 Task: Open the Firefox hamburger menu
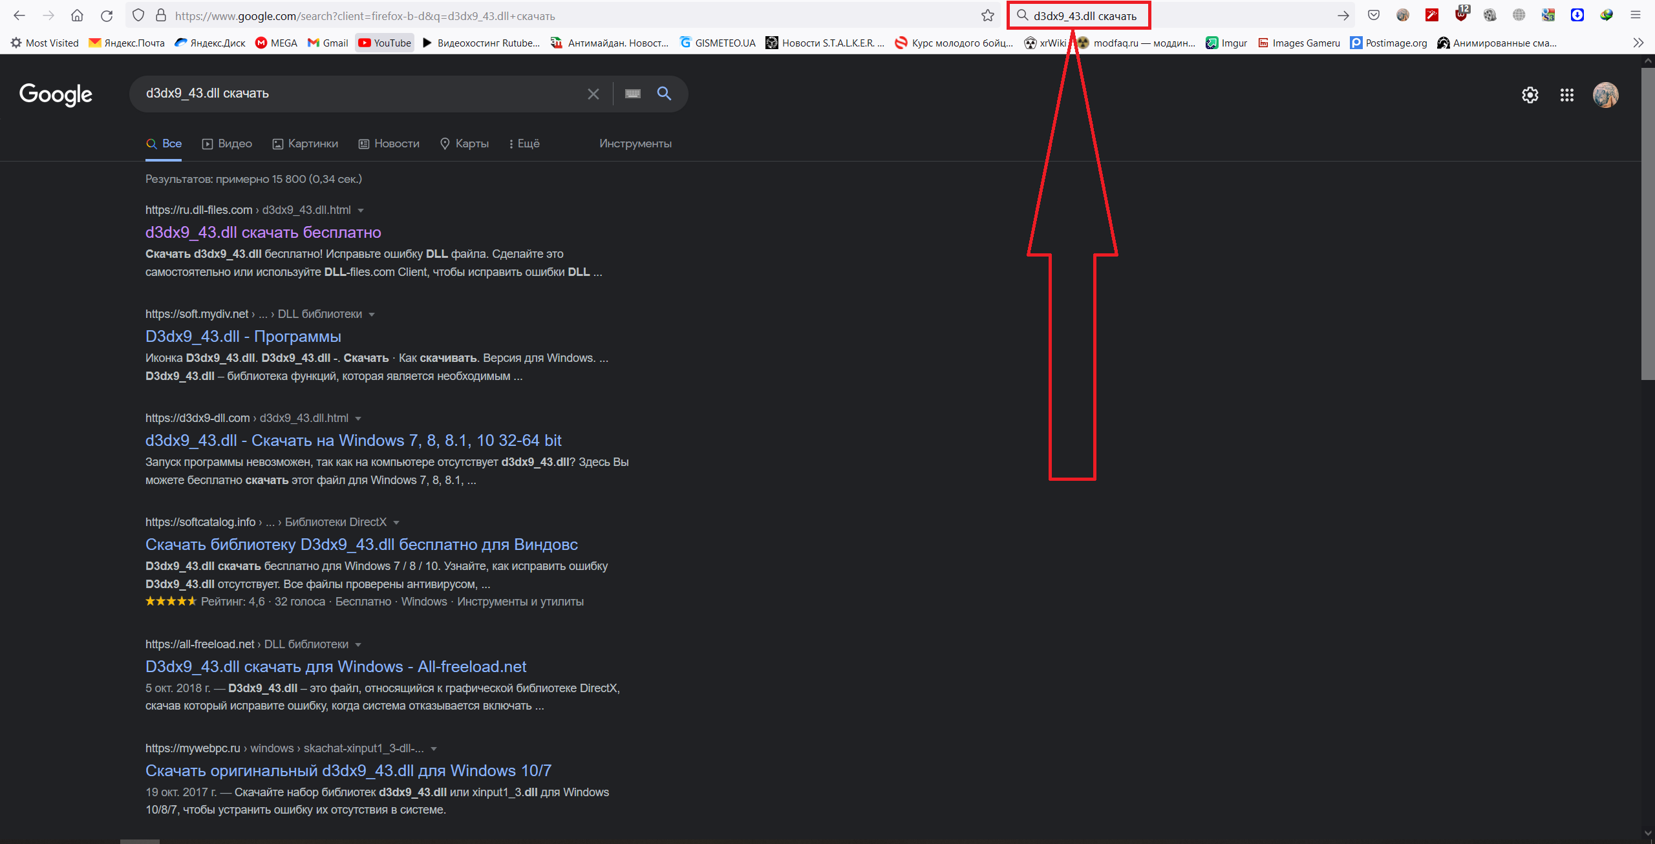(x=1636, y=15)
